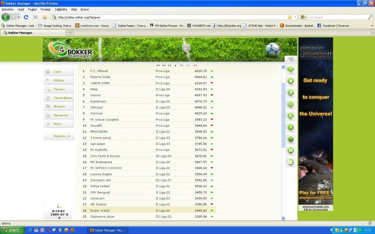Launch Internet Explorer from quick launch
This screenshot has width=375, height=234.
point(30,230)
